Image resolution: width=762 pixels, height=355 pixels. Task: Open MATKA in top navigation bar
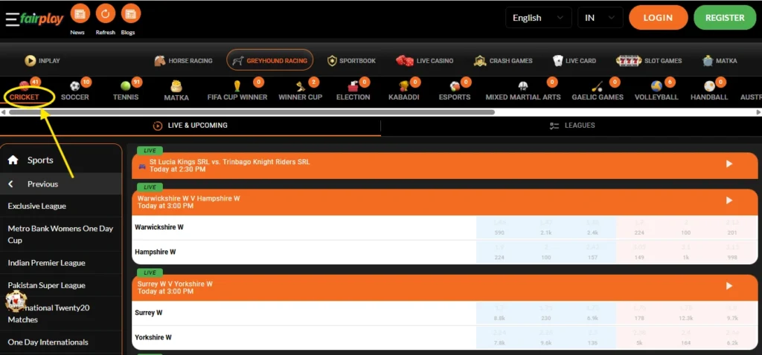[720, 61]
